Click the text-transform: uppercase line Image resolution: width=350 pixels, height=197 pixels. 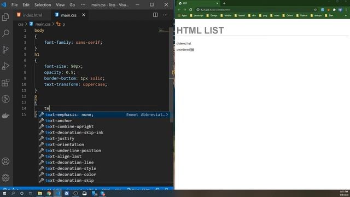click(x=75, y=84)
